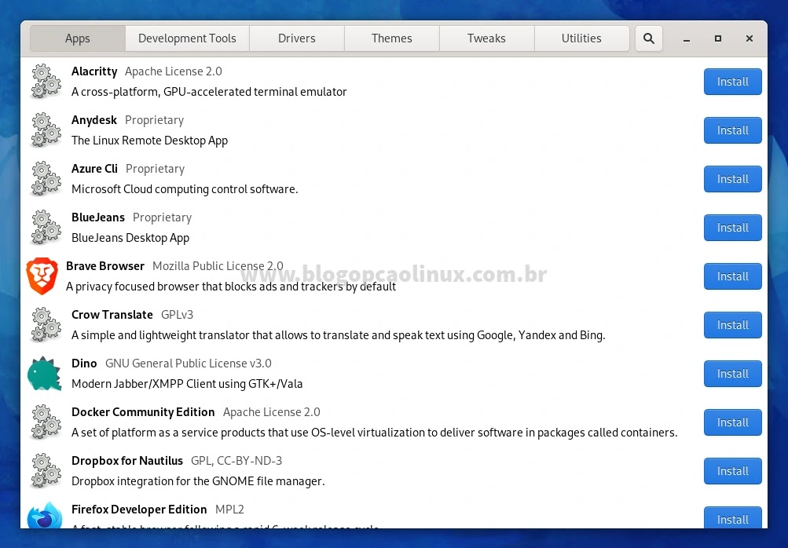Click 'Mozilla Public License 2.0' label
Image resolution: width=788 pixels, height=548 pixels.
218,266
